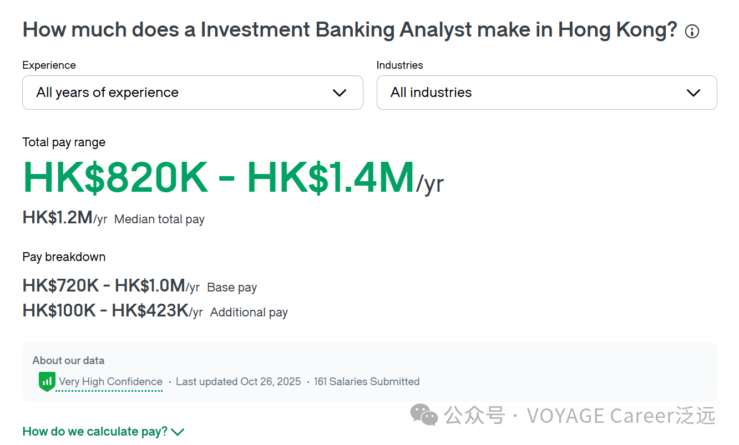Click the HK$100K - HK$423K additional pay row

(105, 311)
